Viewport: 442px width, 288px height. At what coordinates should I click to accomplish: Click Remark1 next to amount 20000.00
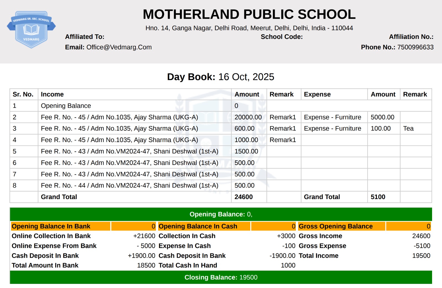pyautogui.click(x=283, y=117)
